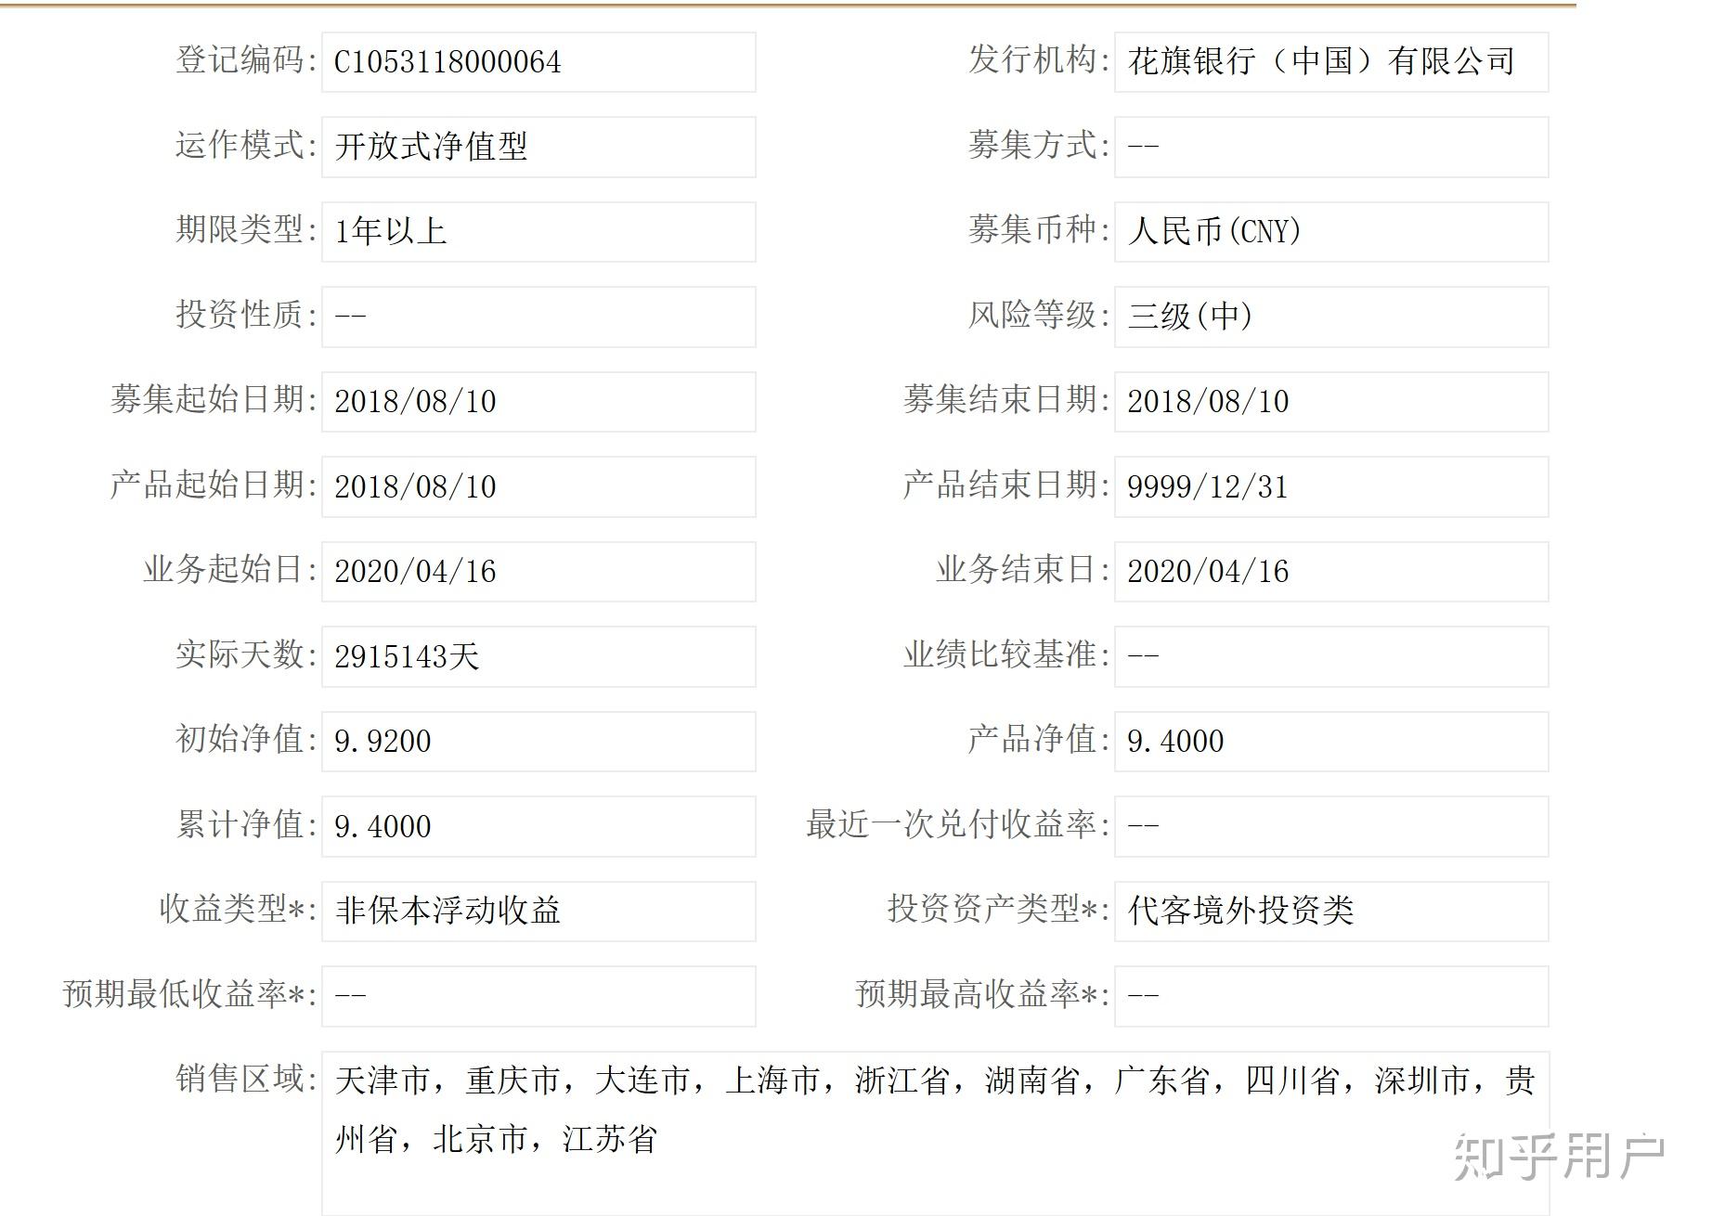Image resolution: width=1712 pixels, height=1216 pixels.
Task: Click the 发行机构 field 花旗银行（中国）有限公司
Action: tap(1331, 62)
